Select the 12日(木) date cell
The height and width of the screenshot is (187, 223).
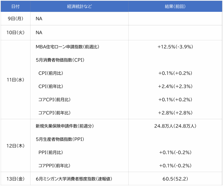point(15,146)
